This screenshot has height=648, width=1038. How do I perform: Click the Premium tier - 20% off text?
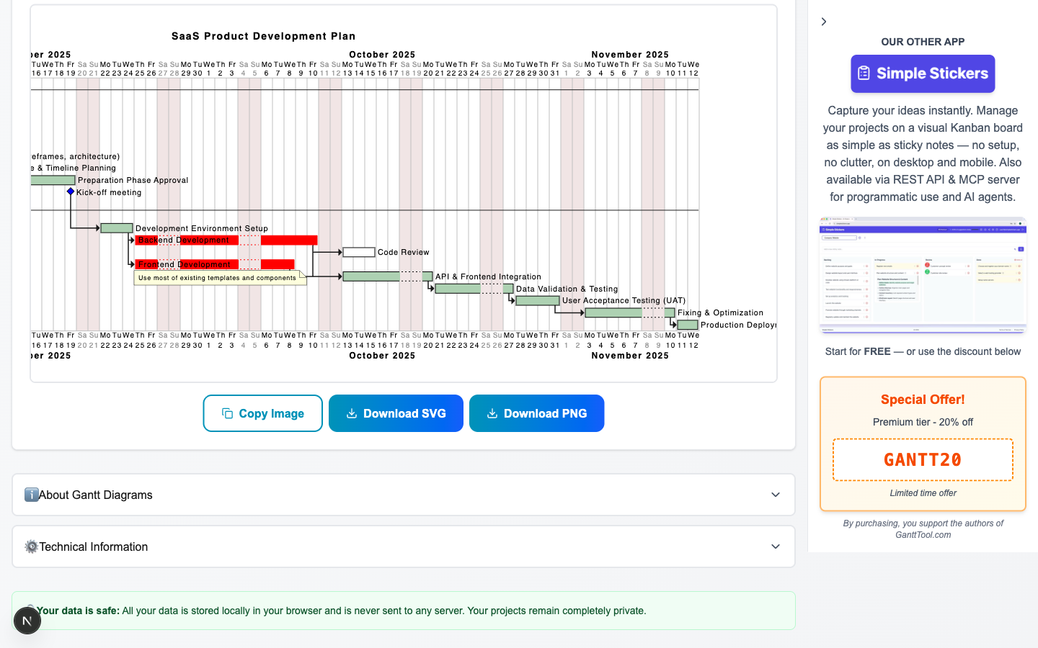[923, 422]
